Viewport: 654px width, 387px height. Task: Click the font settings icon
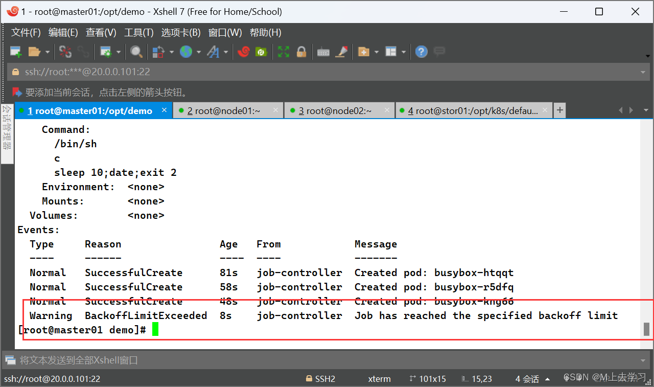pos(213,52)
